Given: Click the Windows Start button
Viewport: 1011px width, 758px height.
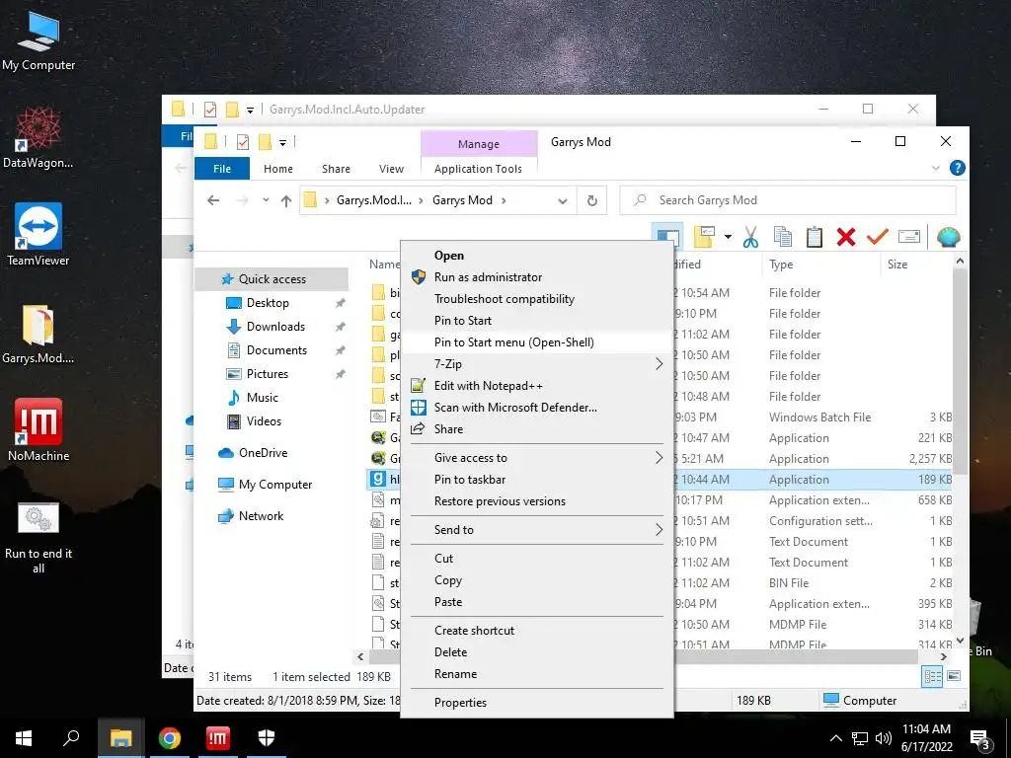Looking at the screenshot, I should 24,738.
